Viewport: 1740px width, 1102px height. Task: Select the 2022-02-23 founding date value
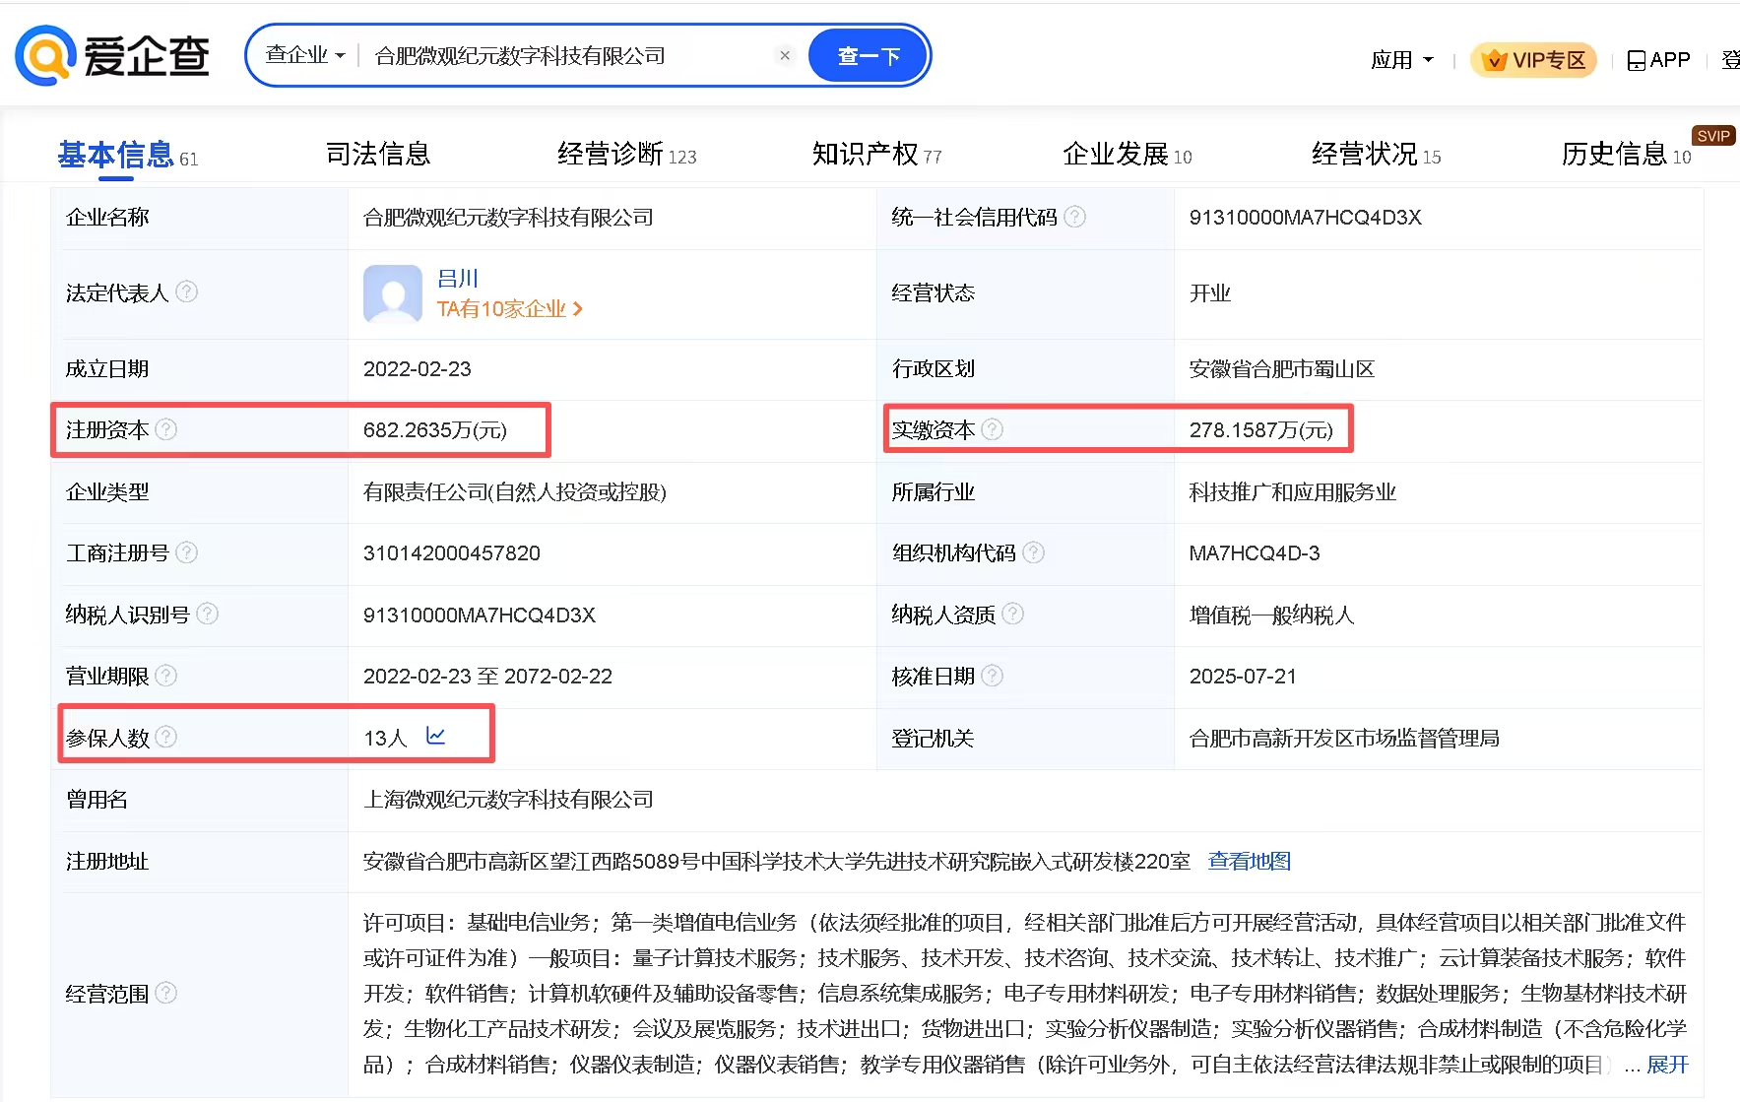(418, 369)
